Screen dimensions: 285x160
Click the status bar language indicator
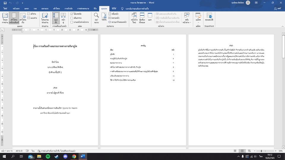pyautogui.click(x=33, y=151)
